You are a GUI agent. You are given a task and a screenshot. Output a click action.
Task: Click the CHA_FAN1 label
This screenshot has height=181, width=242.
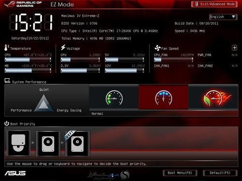(162, 66)
